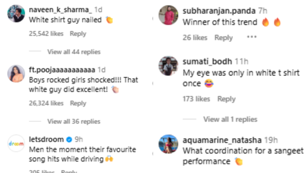Open naveen_k_sharma_ profile picture
The height and width of the screenshot is (173, 307).
tap(16, 14)
